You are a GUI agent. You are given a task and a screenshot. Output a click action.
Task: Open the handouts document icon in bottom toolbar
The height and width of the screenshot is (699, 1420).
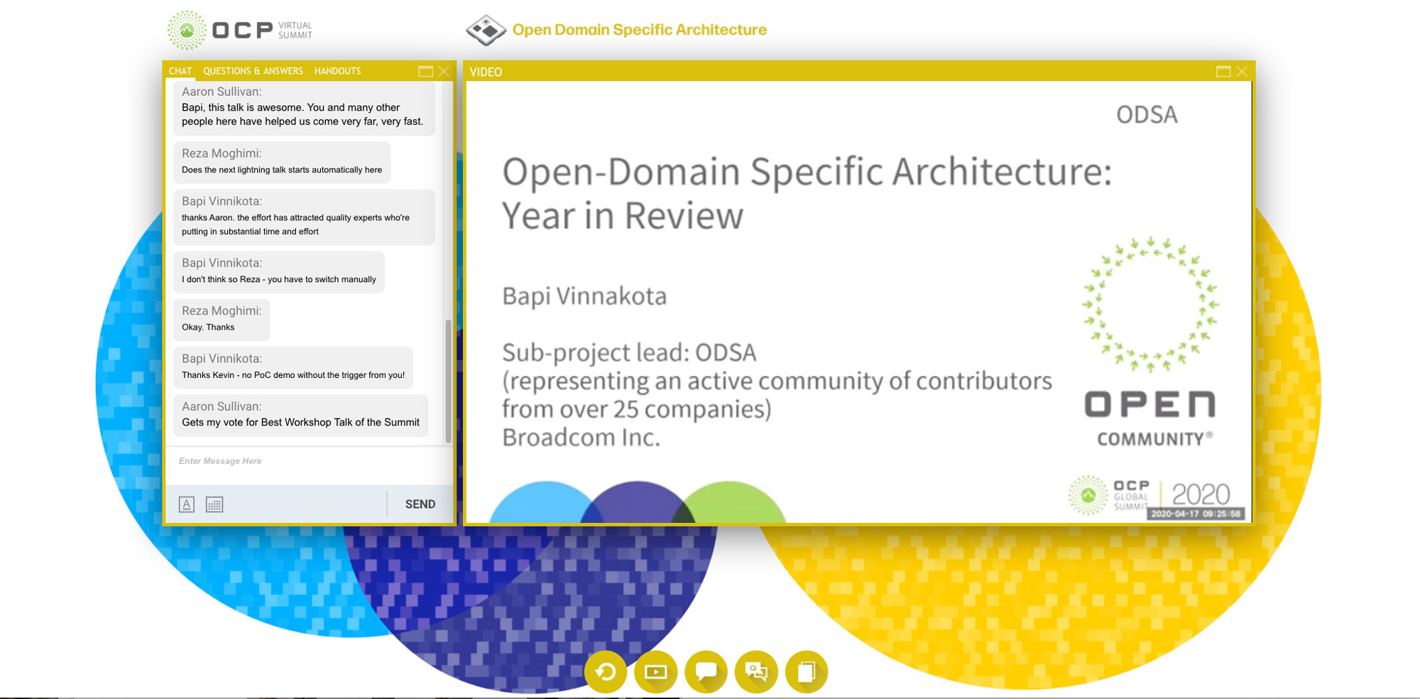pyautogui.click(x=807, y=671)
